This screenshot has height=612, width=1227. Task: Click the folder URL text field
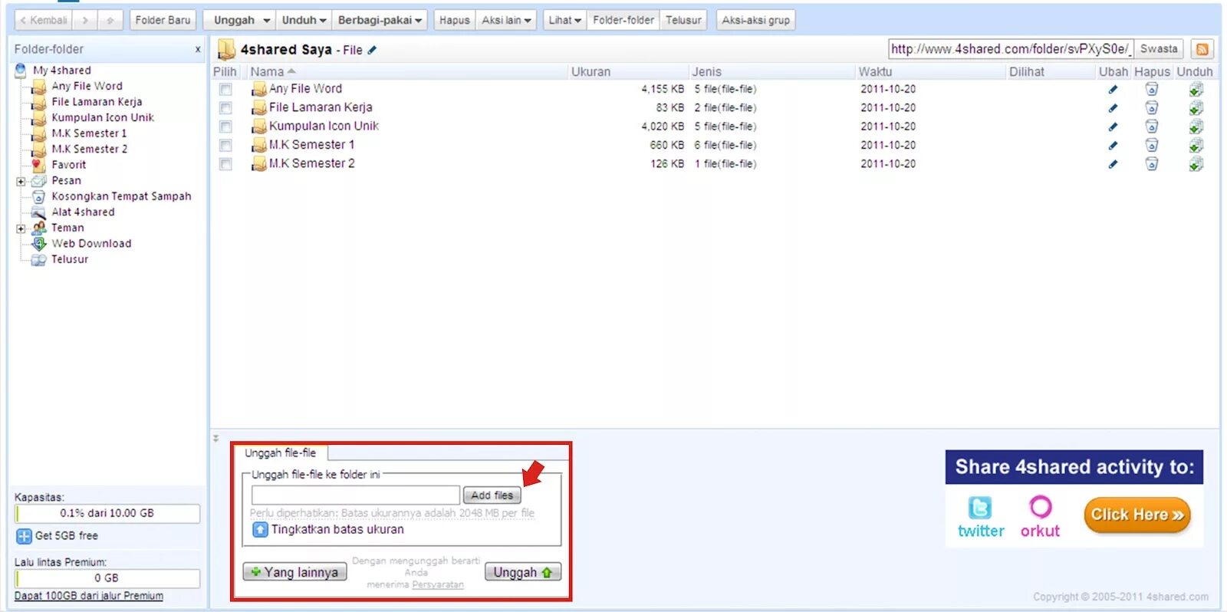1010,49
